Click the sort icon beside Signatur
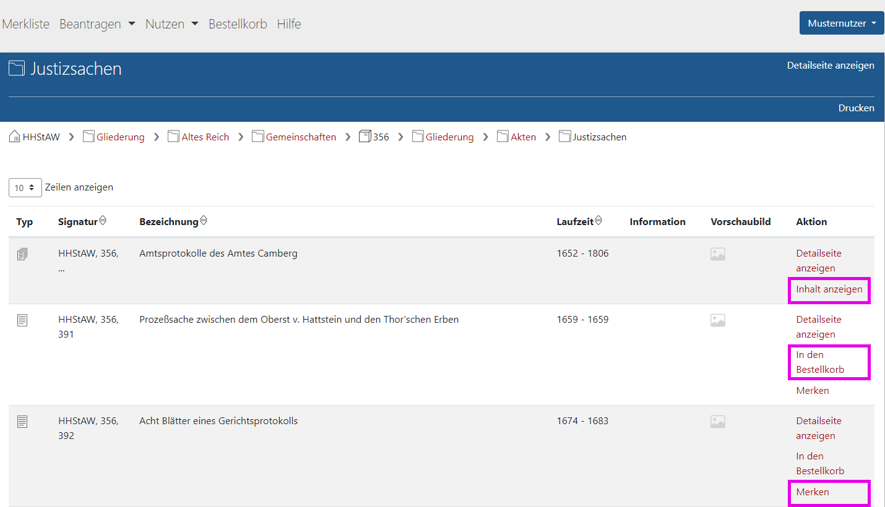Viewport: 885px width, 507px height. pyautogui.click(x=103, y=221)
